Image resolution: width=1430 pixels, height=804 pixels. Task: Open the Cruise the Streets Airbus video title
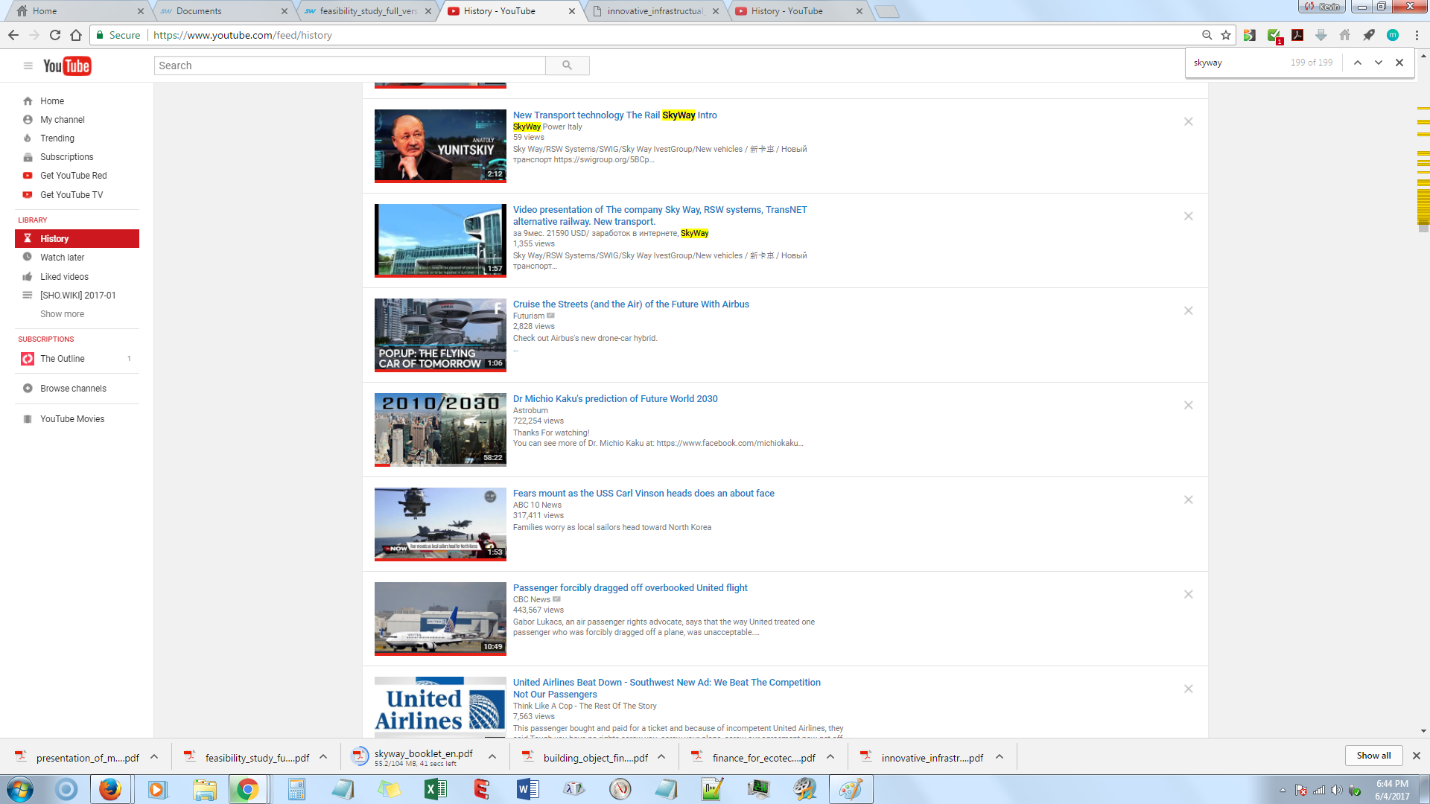631,304
